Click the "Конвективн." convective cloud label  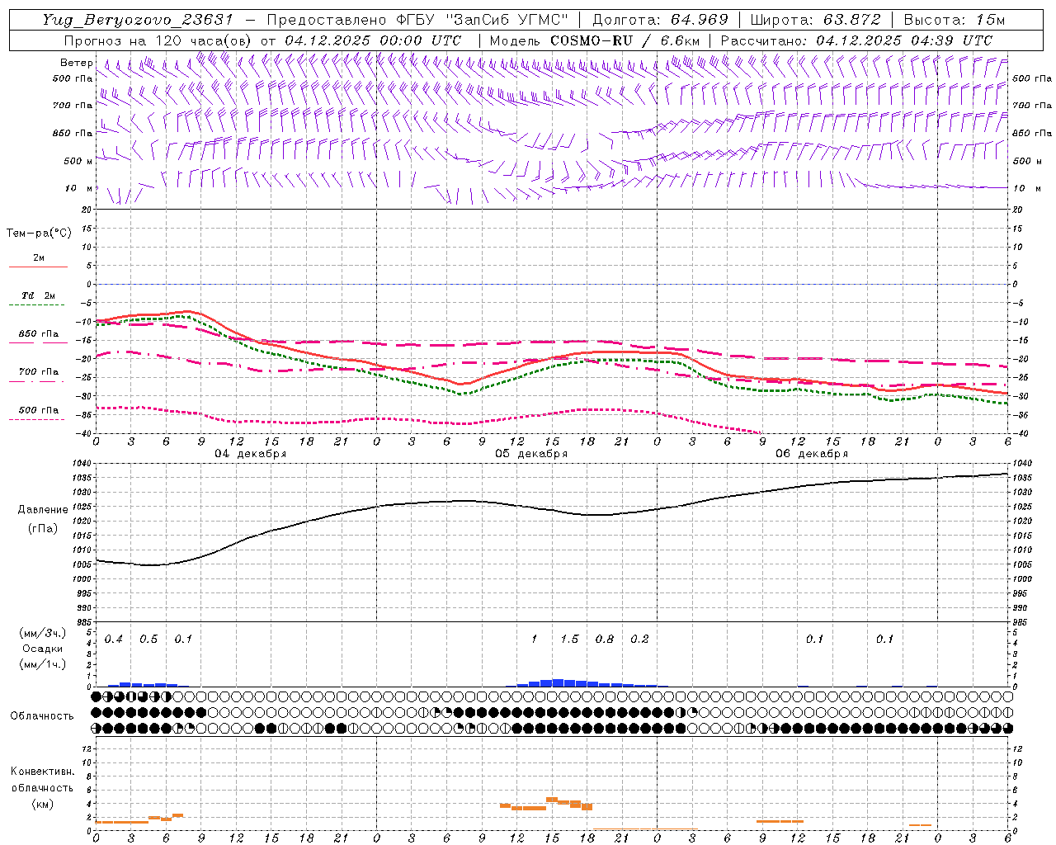[42, 772]
